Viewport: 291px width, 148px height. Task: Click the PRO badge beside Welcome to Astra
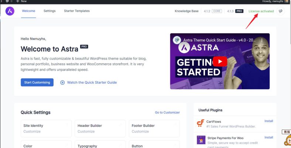coord(84,47)
